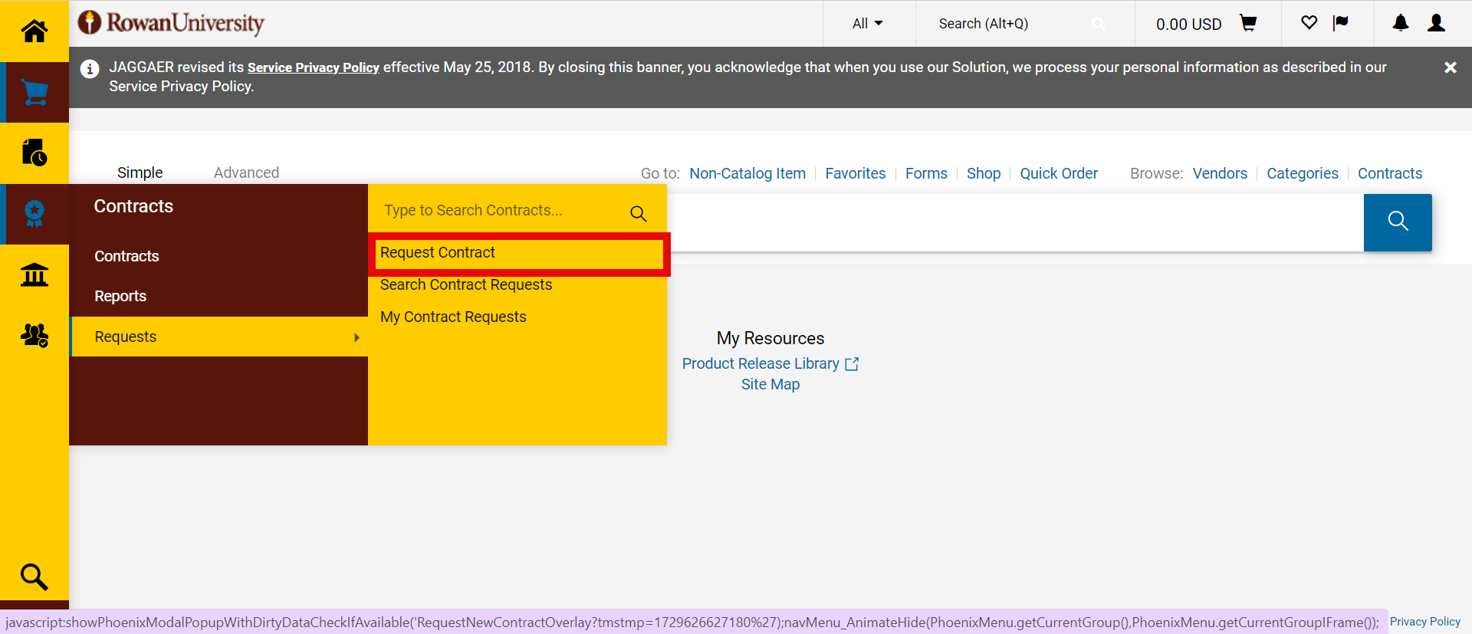The width and height of the screenshot is (1472, 634).
Task: Open the Contracts ribbon sidebar icon
Action: [x=34, y=214]
